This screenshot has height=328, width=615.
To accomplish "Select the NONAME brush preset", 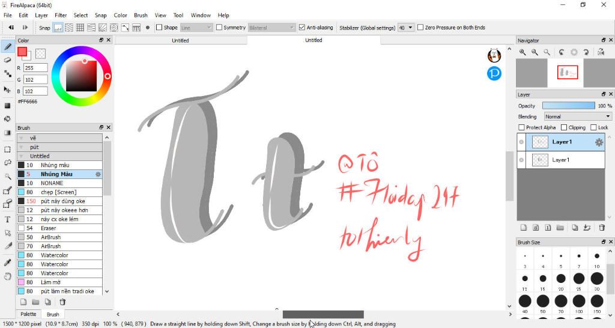I will click(x=59, y=183).
